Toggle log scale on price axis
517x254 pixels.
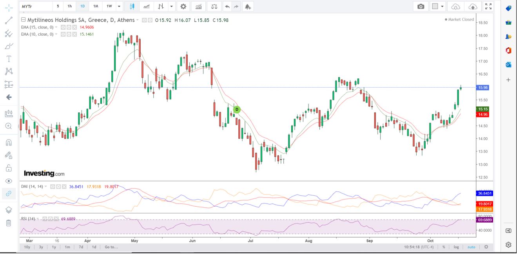[x=456, y=247]
